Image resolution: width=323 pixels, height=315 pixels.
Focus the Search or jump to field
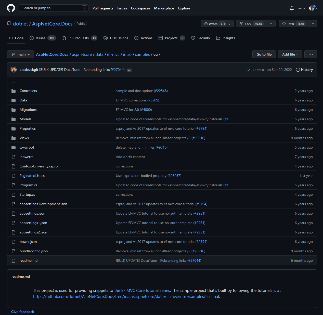tap(54, 8)
